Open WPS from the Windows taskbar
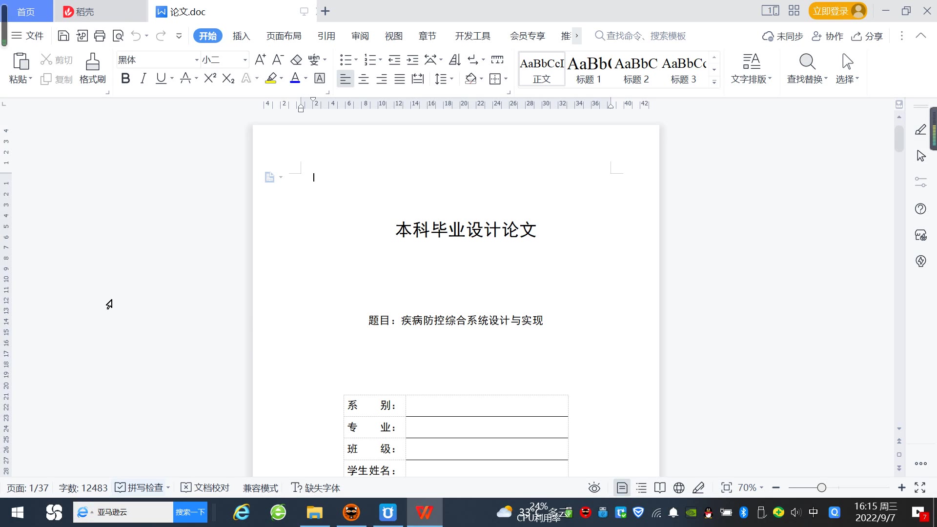 click(424, 512)
